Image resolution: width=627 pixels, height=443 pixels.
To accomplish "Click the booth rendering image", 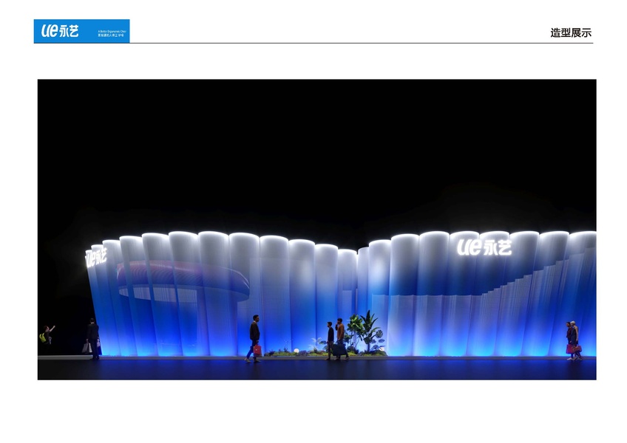I will point(316,230).
